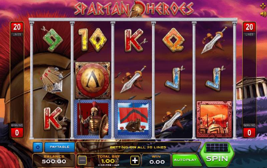Click the green 9 symbol

point(52,40)
